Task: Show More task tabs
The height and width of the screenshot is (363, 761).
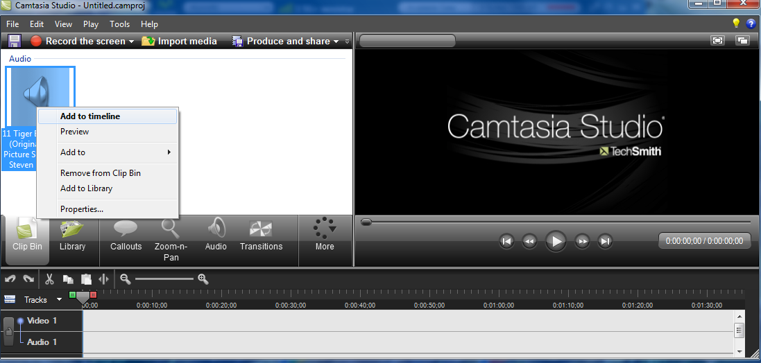Action: [x=325, y=235]
